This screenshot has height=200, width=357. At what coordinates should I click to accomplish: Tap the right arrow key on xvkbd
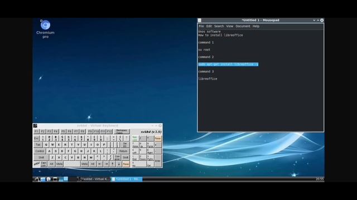(106, 164)
